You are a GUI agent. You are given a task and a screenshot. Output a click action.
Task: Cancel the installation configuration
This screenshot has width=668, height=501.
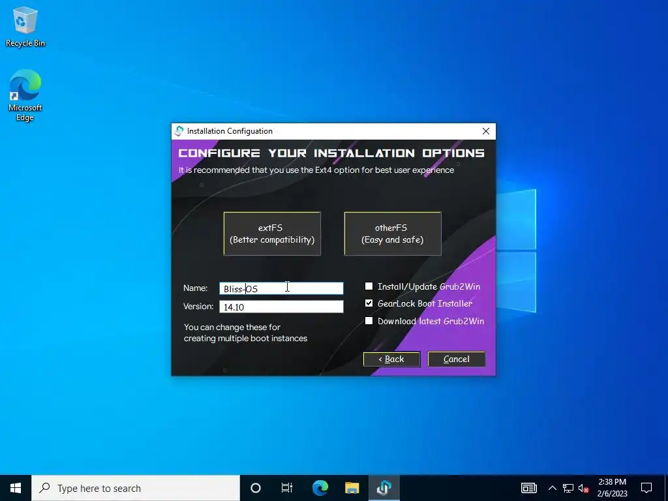(456, 359)
